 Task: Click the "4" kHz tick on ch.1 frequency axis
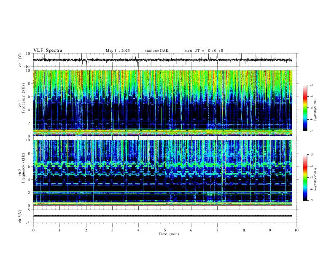[30, 110]
